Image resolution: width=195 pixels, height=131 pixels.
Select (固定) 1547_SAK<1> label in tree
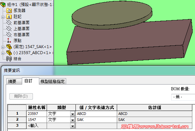pyautogui.click(x=33, y=47)
